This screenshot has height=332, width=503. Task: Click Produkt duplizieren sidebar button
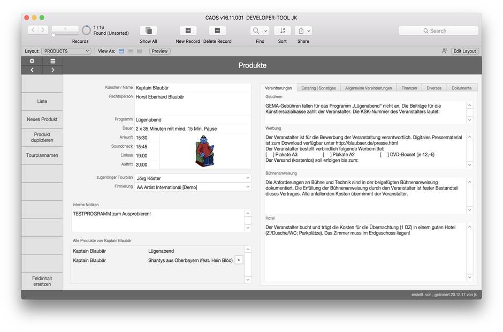(x=42, y=138)
